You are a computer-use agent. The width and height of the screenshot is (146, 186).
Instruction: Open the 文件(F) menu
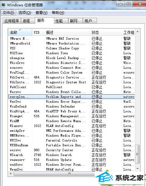8,13
